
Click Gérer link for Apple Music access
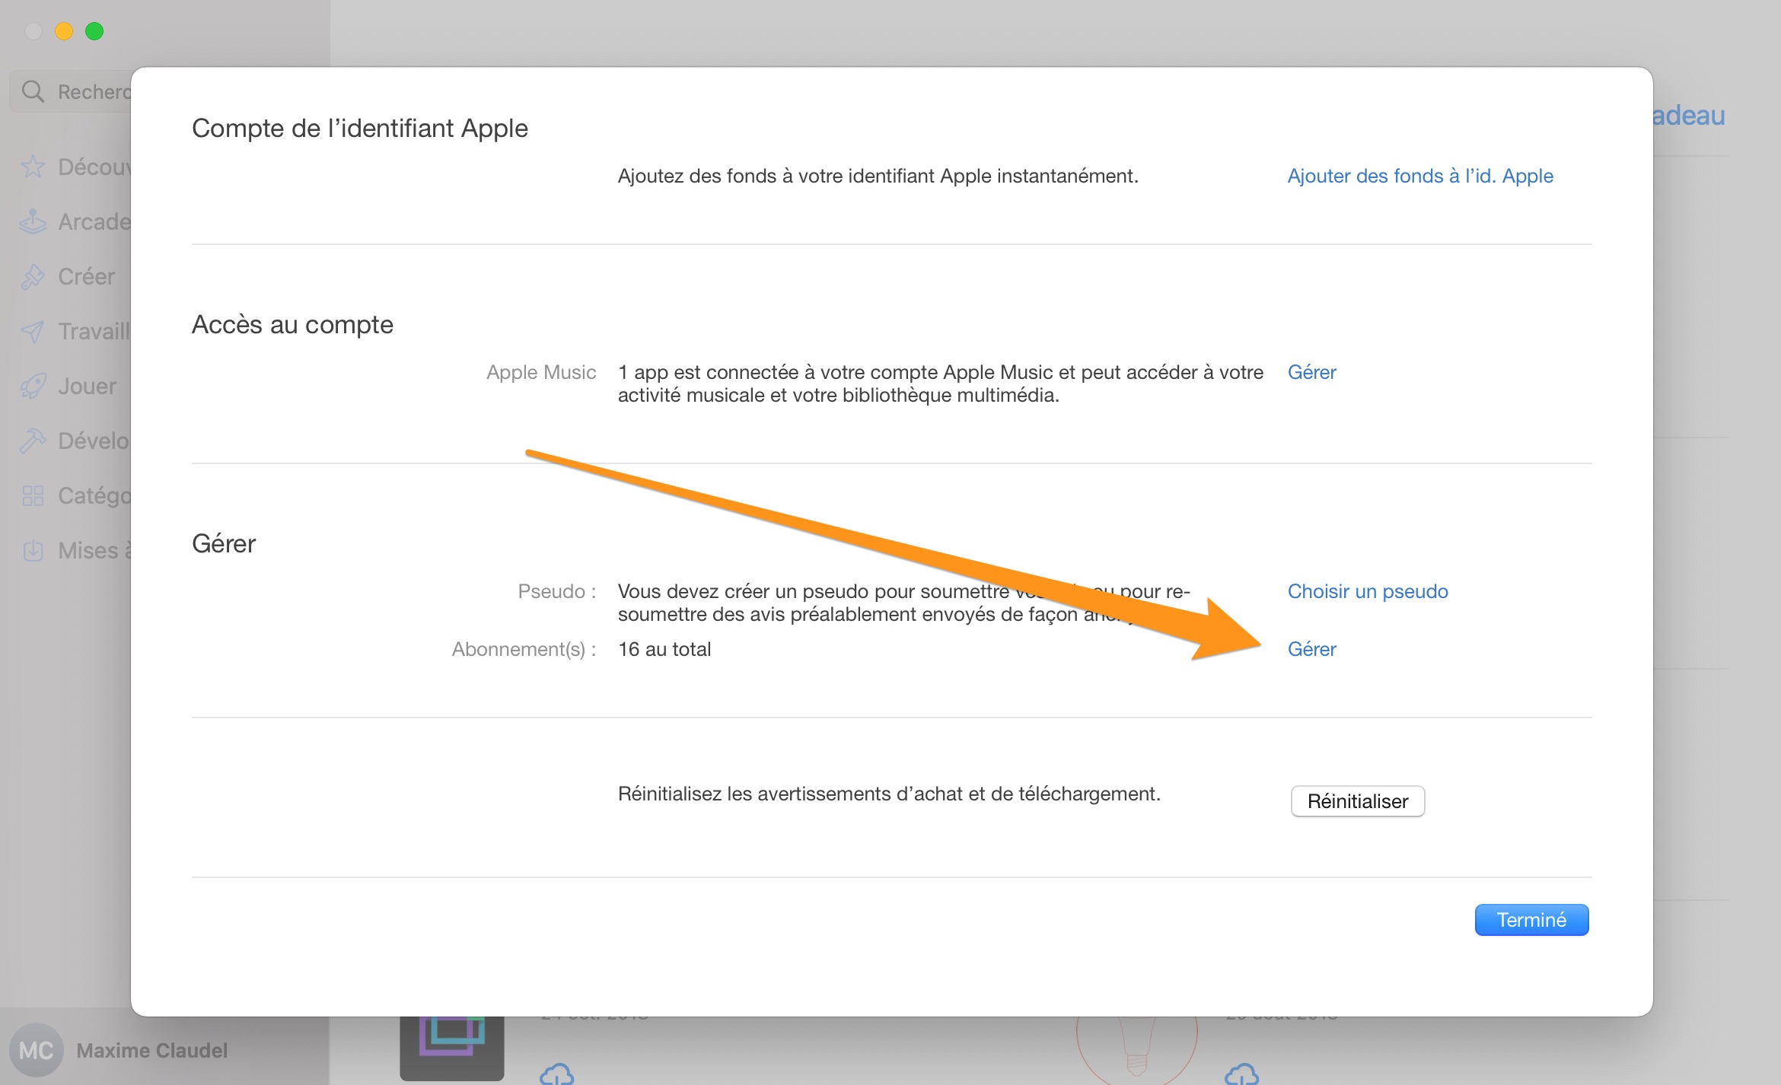pyautogui.click(x=1311, y=372)
